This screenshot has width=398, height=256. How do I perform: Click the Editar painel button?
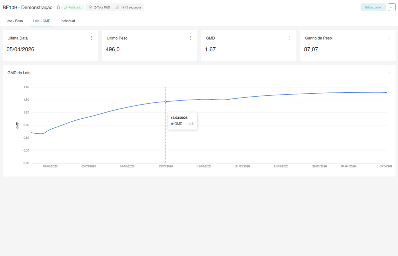click(373, 7)
